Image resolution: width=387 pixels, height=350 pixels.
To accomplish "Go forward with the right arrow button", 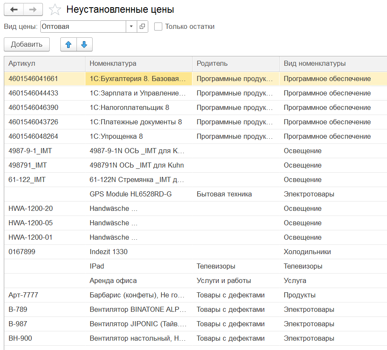I will pos(33,10).
